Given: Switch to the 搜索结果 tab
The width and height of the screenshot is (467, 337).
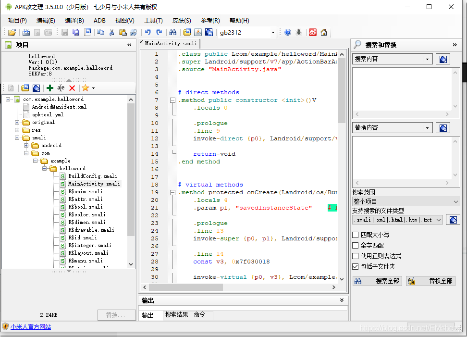Looking at the screenshot, I should point(177,315).
